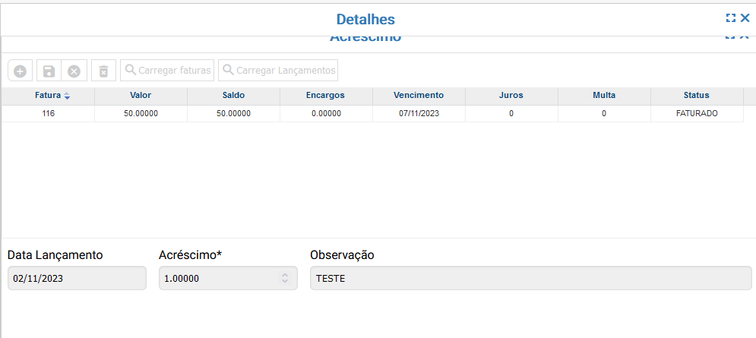Click the Saldo column header
The width and height of the screenshot is (756, 338).
point(233,96)
